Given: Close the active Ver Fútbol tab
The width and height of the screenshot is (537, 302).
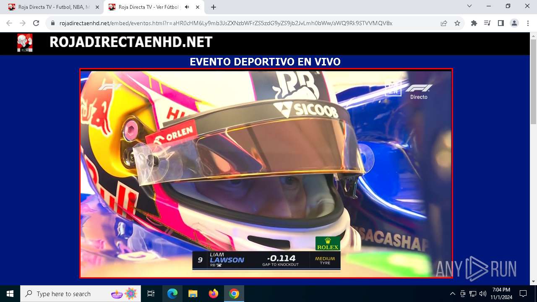Looking at the screenshot, I should (198, 7).
